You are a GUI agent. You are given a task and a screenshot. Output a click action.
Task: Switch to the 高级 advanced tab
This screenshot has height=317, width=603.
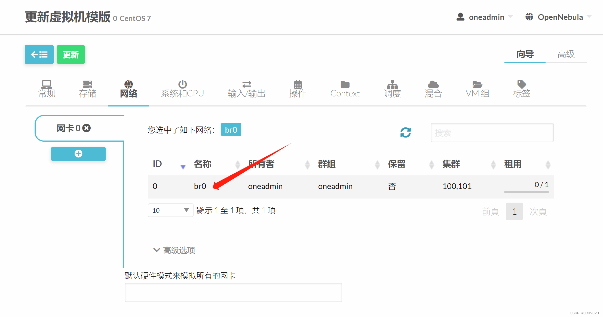click(x=566, y=54)
